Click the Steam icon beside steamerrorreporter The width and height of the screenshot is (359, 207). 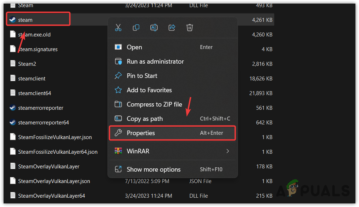[x=13, y=108]
